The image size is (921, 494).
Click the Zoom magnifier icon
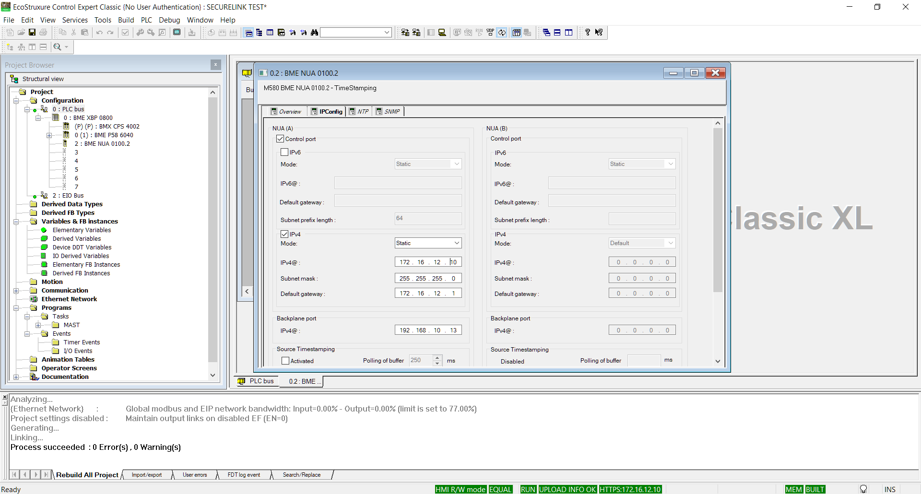[x=57, y=47]
